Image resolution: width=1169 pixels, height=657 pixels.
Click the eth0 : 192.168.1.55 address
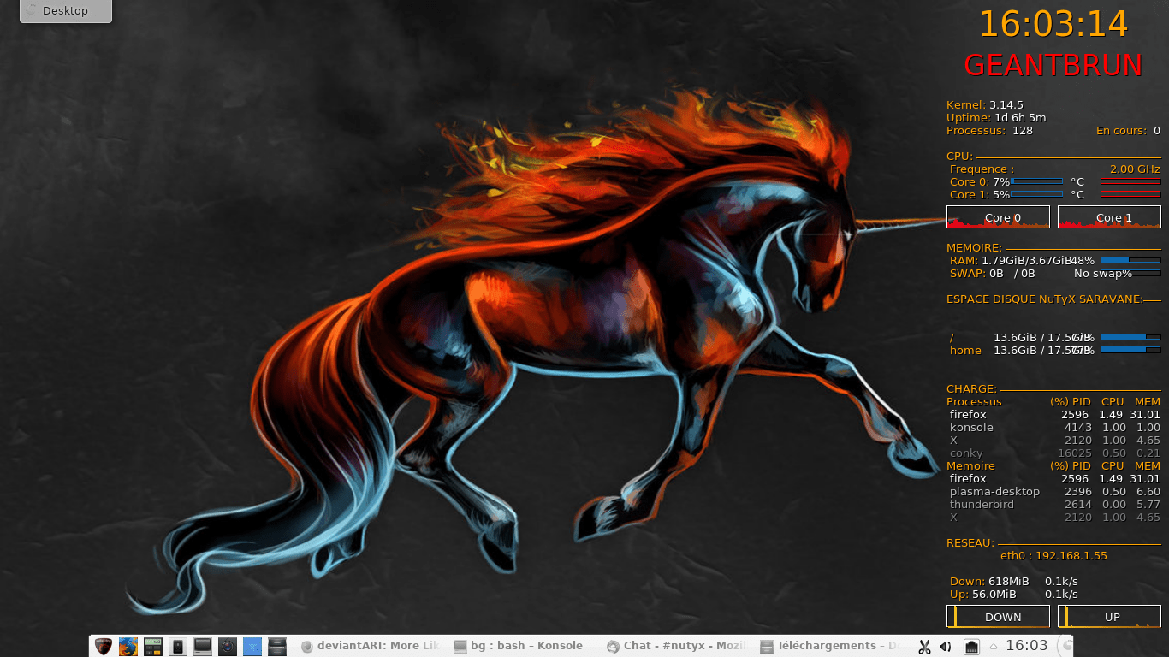pos(1053,555)
